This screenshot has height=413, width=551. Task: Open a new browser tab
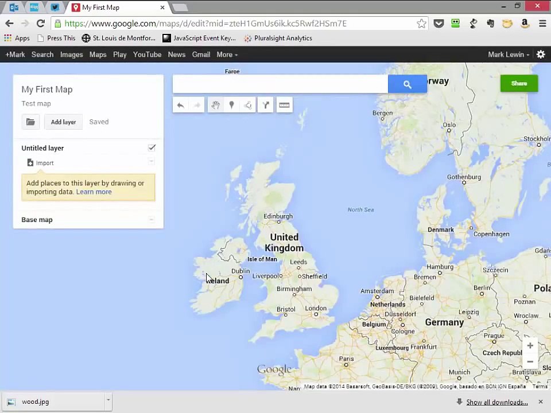coord(180,7)
